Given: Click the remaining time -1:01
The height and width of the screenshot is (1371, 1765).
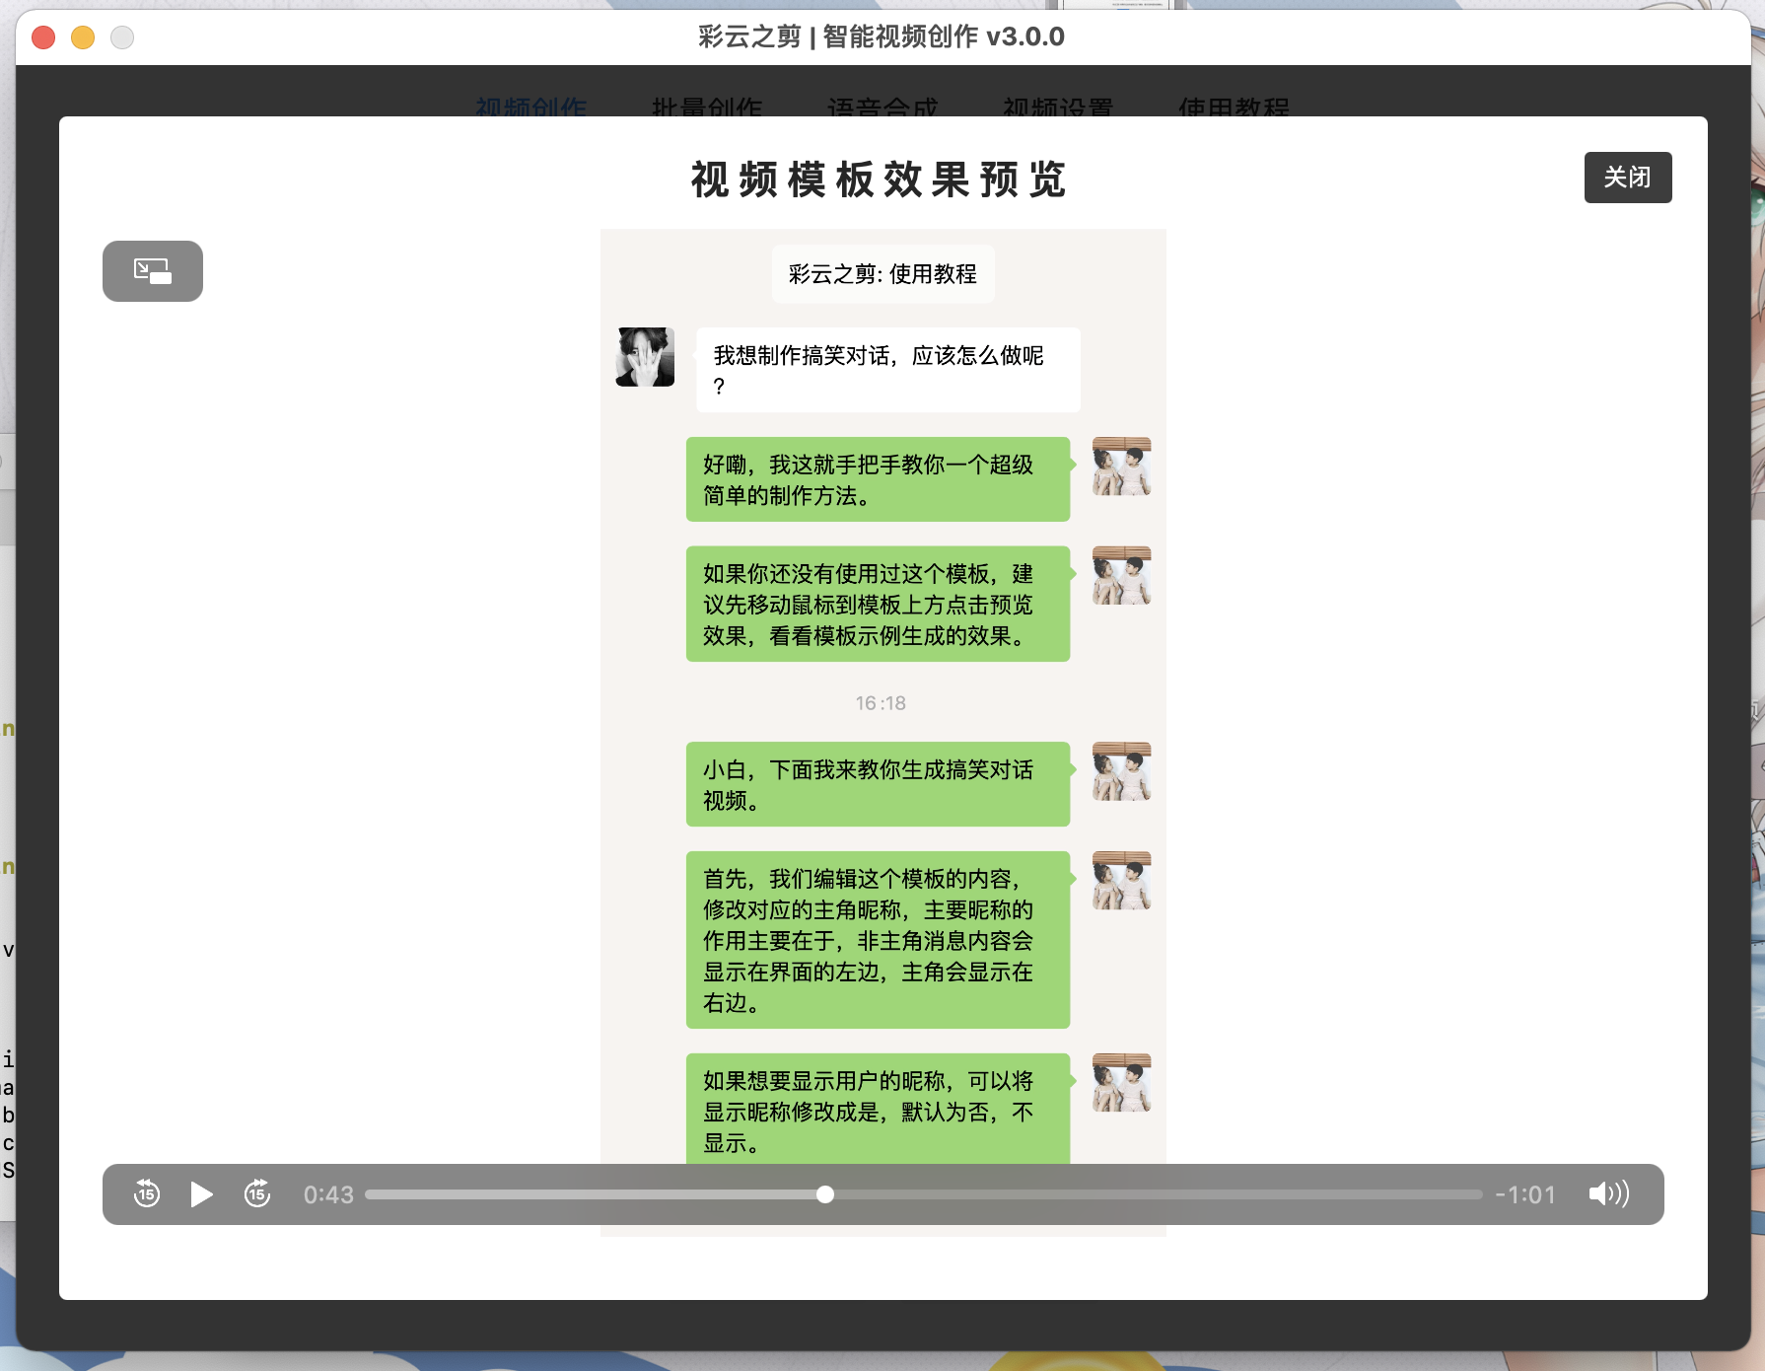Looking at the screenshot, I should tap(1525, 1194).
